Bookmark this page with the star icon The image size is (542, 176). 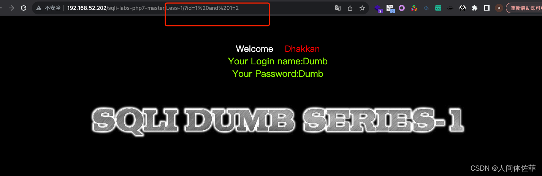coord(362,8)
